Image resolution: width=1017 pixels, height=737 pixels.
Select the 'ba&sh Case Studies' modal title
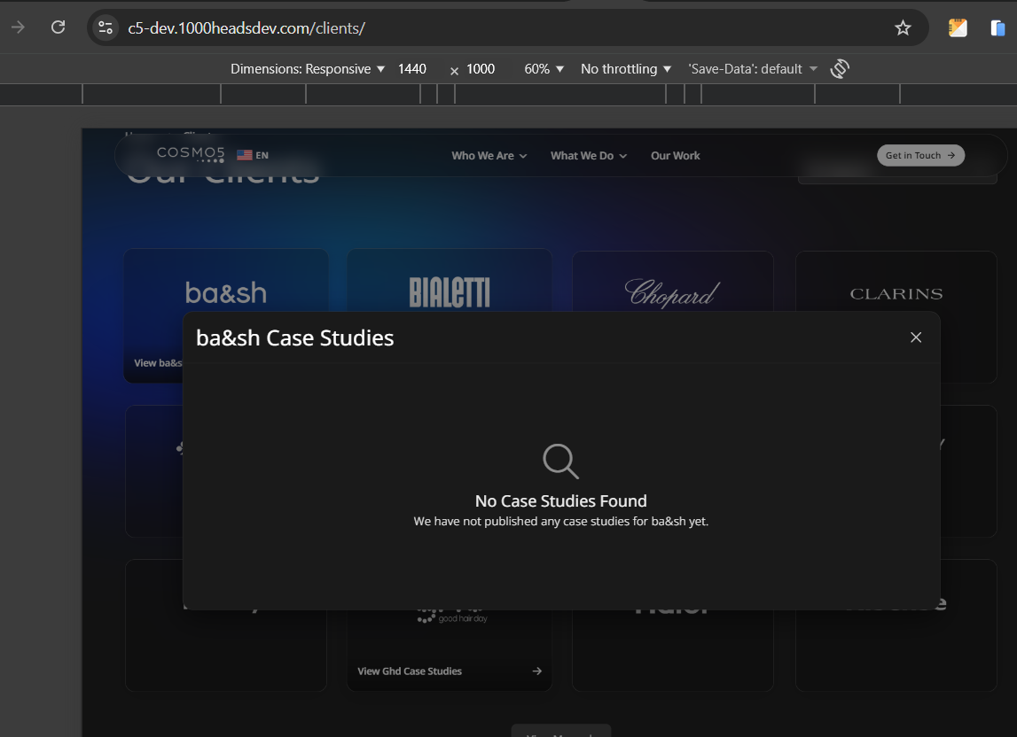tap(295, 337)
